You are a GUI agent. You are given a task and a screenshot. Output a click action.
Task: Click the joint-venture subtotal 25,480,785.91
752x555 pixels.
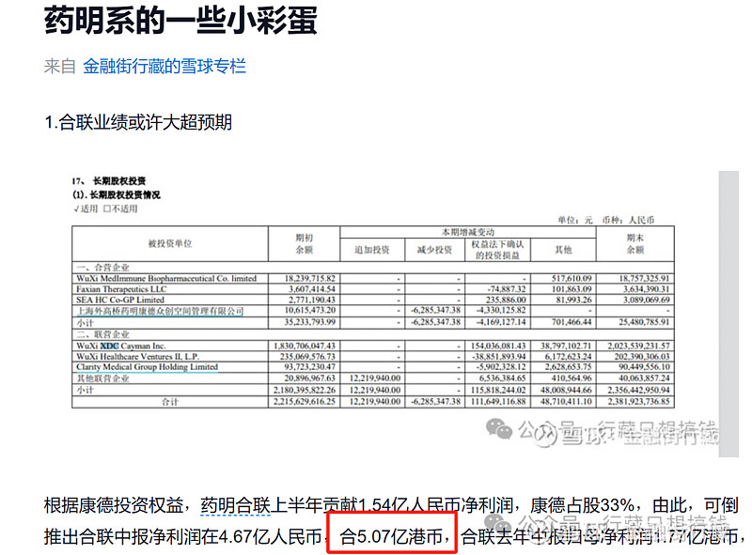(x=644, y=322)
